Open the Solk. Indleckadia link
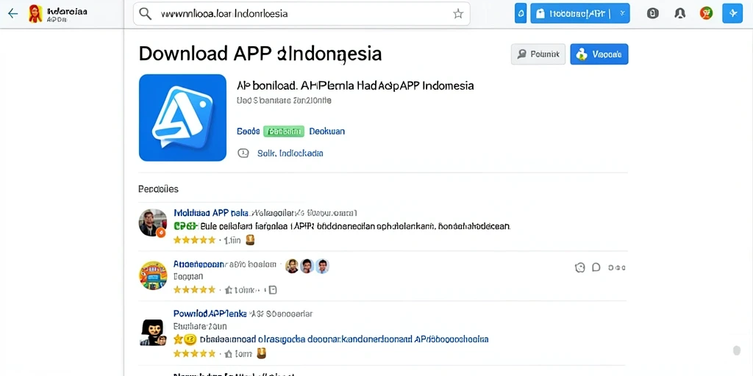The height and width of the screenshot is (376, 753). point(290,153)
